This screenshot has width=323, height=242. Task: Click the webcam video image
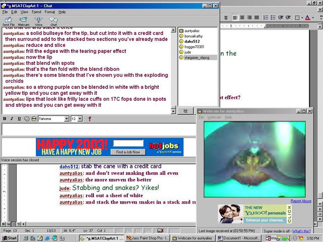tap(254, 159)
